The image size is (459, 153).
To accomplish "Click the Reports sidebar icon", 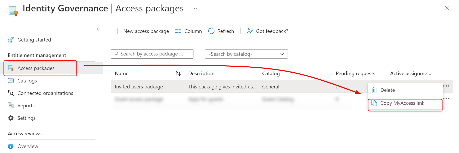I will pyautogui.click(x=11, y=106).
